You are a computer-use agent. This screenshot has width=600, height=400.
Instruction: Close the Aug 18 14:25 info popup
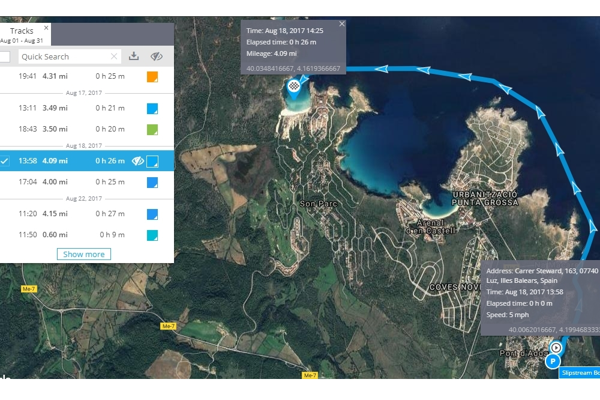coord(341,23)
